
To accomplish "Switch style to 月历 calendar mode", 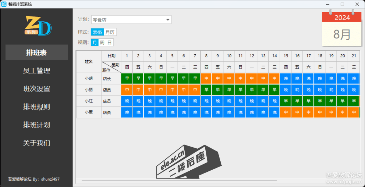I will (x=110, y=32).
